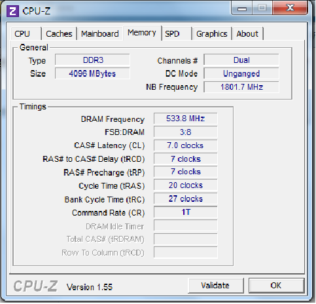Click the RAS# Precharge 7 clocks value
The width and height of the screenshot is (316, 304).
[x=186, y=172]
